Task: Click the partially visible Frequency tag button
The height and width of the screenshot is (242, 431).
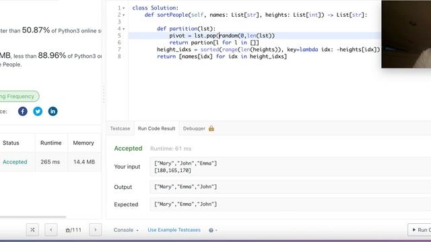Action: [x=20, y=96]
